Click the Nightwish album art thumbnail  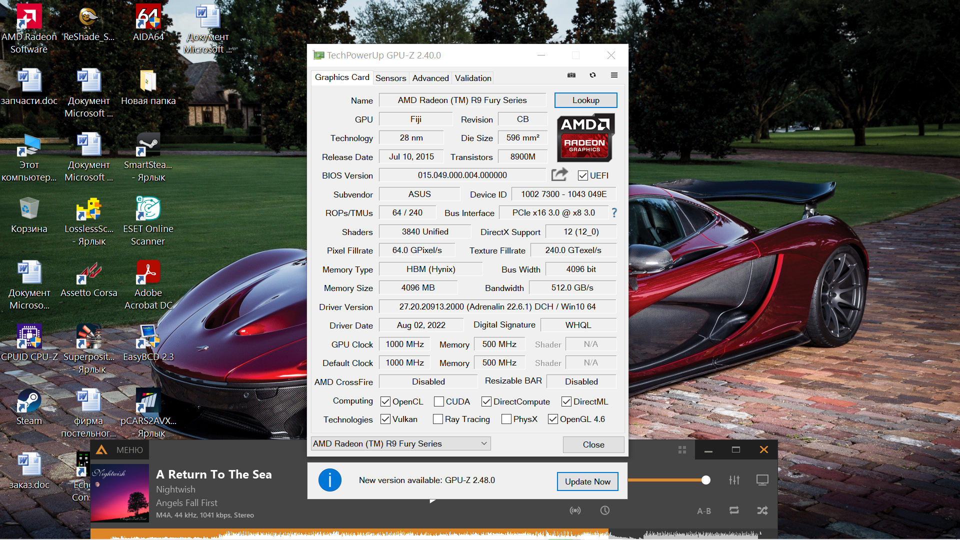tap(120, 493)
